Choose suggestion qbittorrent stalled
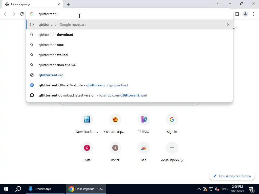This screenshot has height=194, width=259. click(129, 55)
